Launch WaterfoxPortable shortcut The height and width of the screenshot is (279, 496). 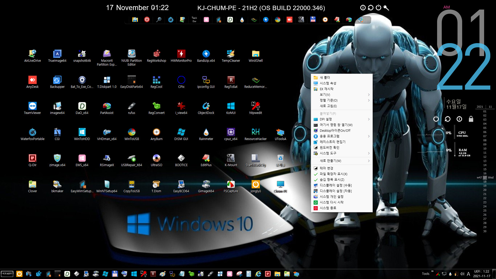[x=32, y=134]
